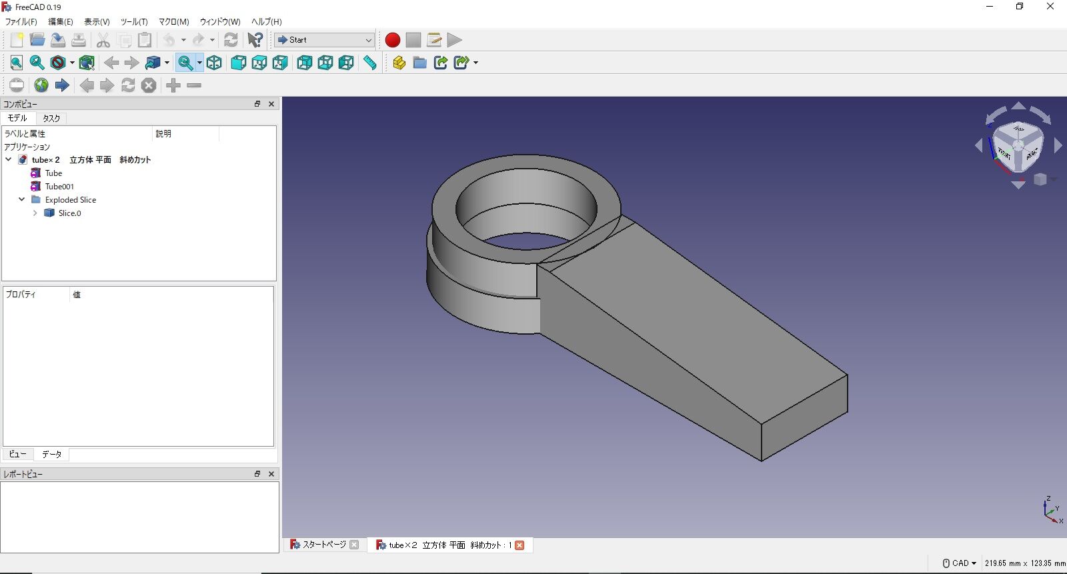The image size is (1067, 574).
Task: Switch to Front view icon
Action: [x=238, y=63]
